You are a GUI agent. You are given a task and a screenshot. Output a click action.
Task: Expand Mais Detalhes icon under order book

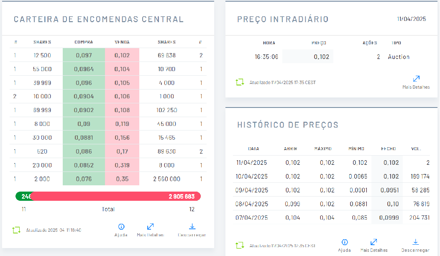pos(151,227)
